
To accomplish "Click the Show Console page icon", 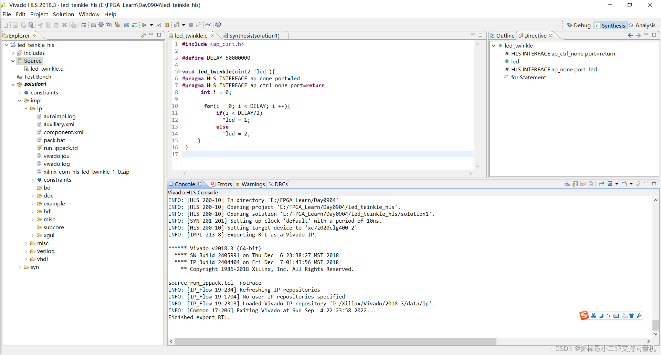I will (591, 184).
